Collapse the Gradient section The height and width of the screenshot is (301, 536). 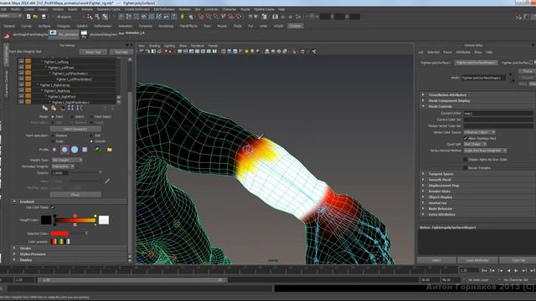[x=14, y=202]
